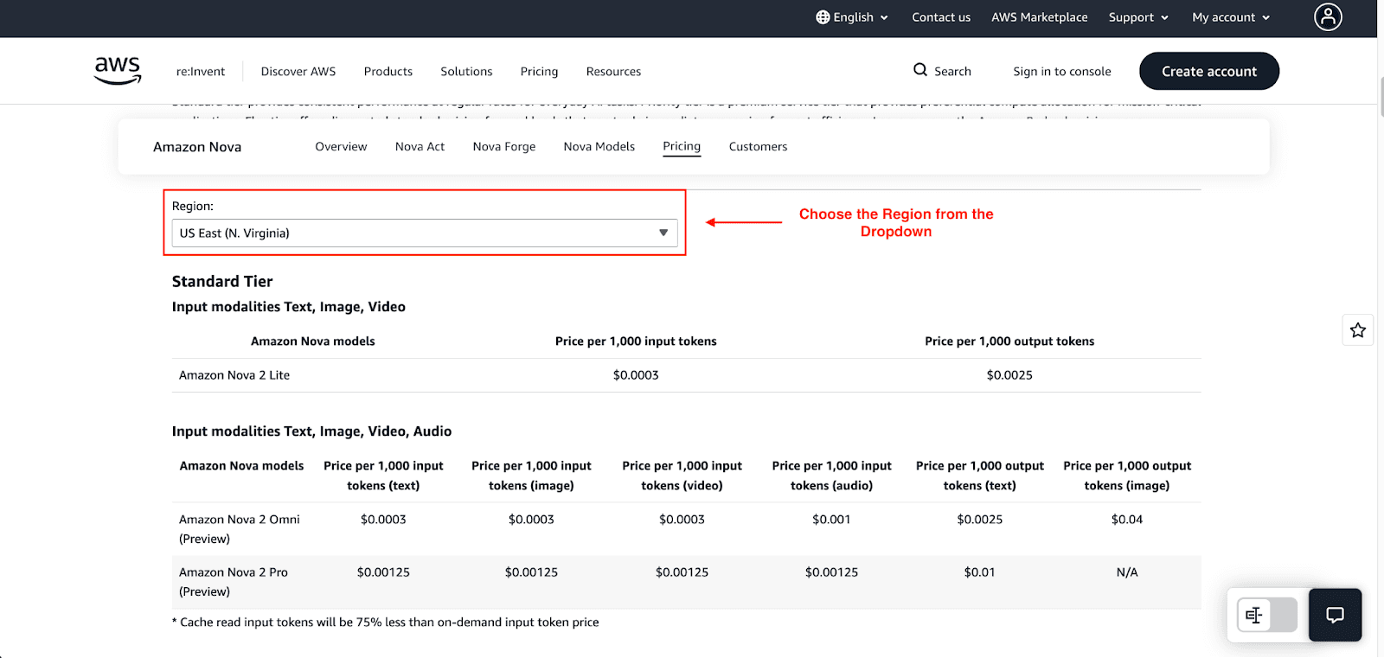Image resolution: width=1384 pixels, height=658 pixels.
Task: Click the AWS logo
Action: click(118, 71)
